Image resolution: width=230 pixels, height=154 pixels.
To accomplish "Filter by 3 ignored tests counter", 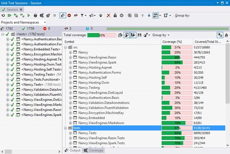I will (x=68, y=29).
